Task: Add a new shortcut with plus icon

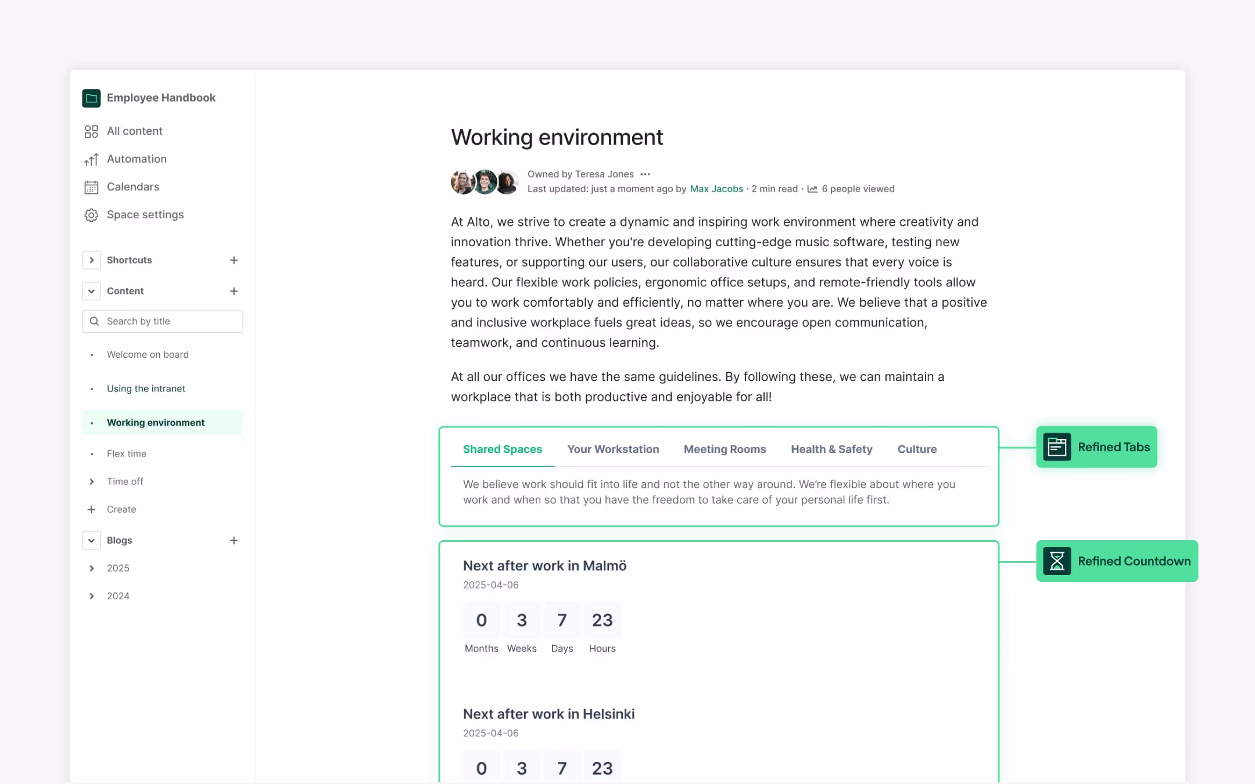Action: click(x=234, y=260)
